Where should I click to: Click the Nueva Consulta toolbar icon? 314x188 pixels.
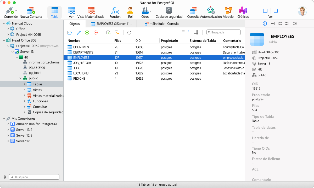[31, 11]
